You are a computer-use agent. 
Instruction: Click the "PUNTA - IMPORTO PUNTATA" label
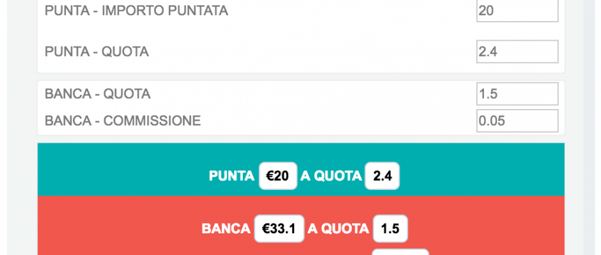tap(136, 11)
